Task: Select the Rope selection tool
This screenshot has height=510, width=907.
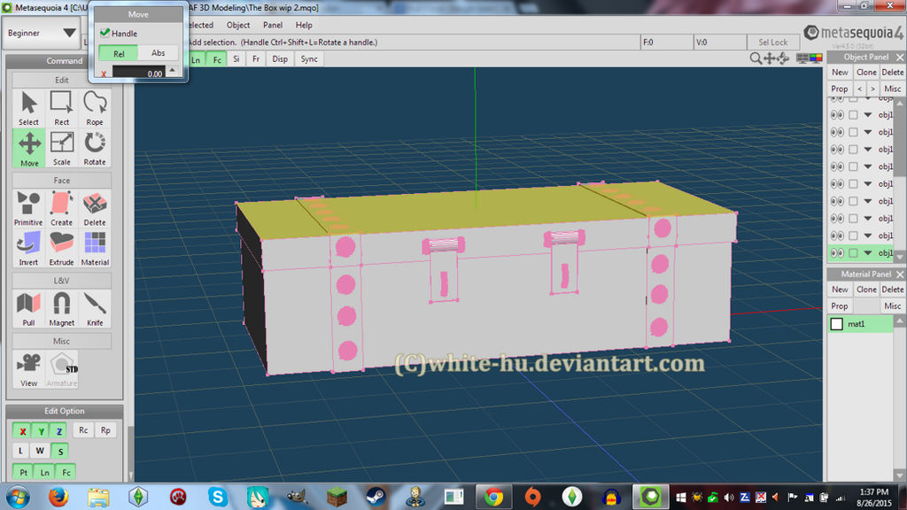Action: pos(94,106)
